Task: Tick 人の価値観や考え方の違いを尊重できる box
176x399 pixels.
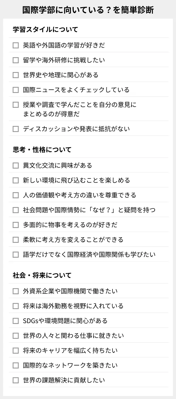Action: tap(16, 195)
